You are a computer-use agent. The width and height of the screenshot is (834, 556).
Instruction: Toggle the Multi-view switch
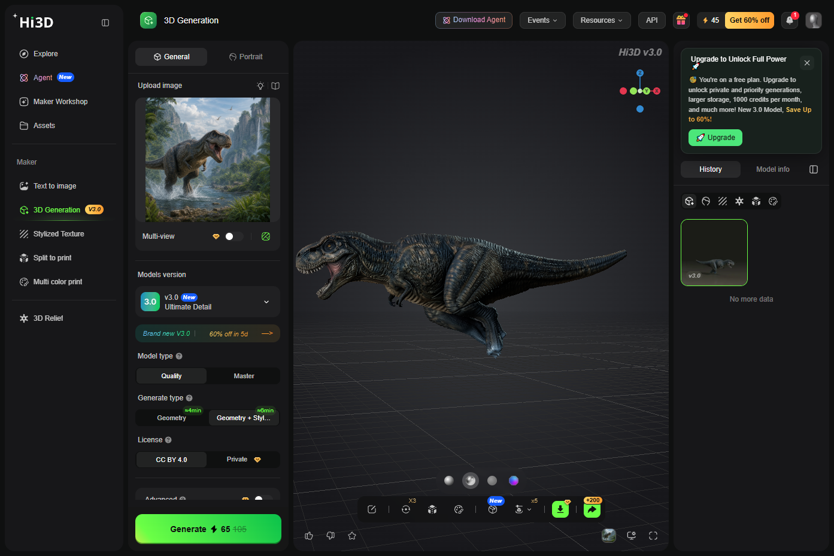pyautogui.click(x=233, y=236)
